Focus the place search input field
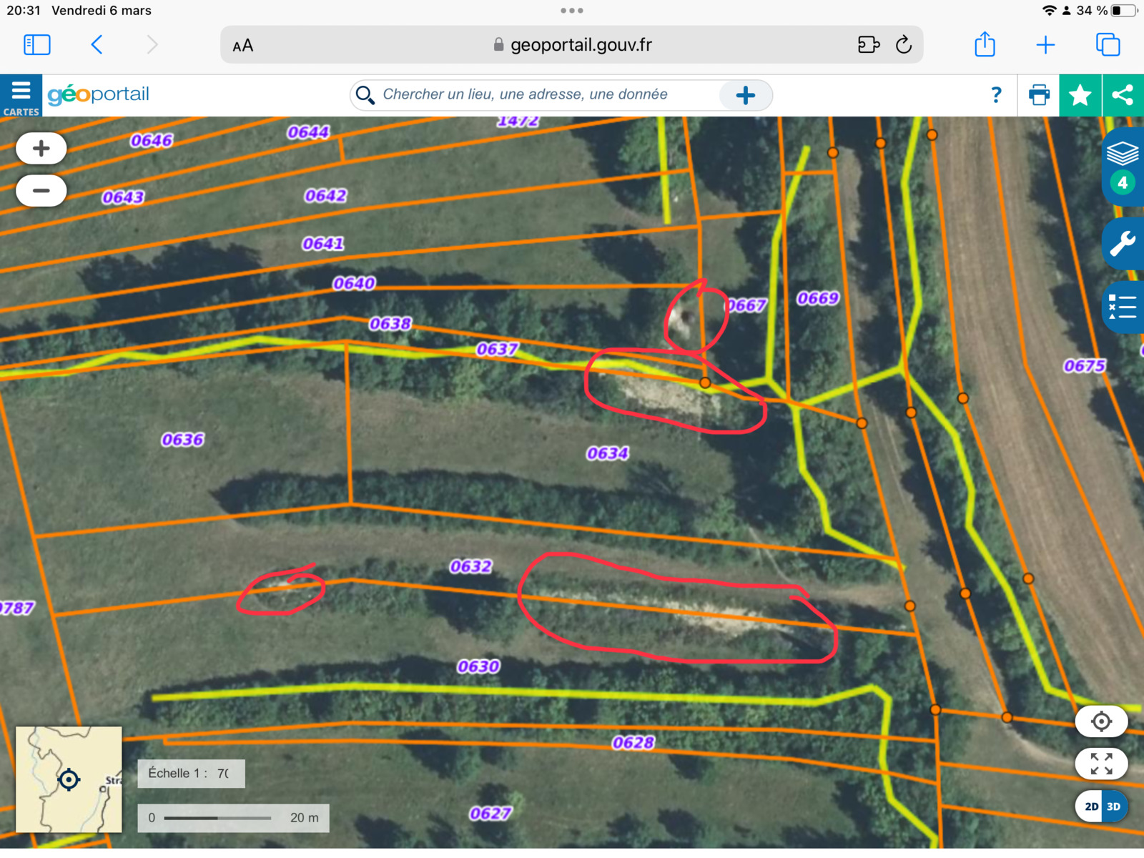1144x858 pixels. click(x=543, y=95)
